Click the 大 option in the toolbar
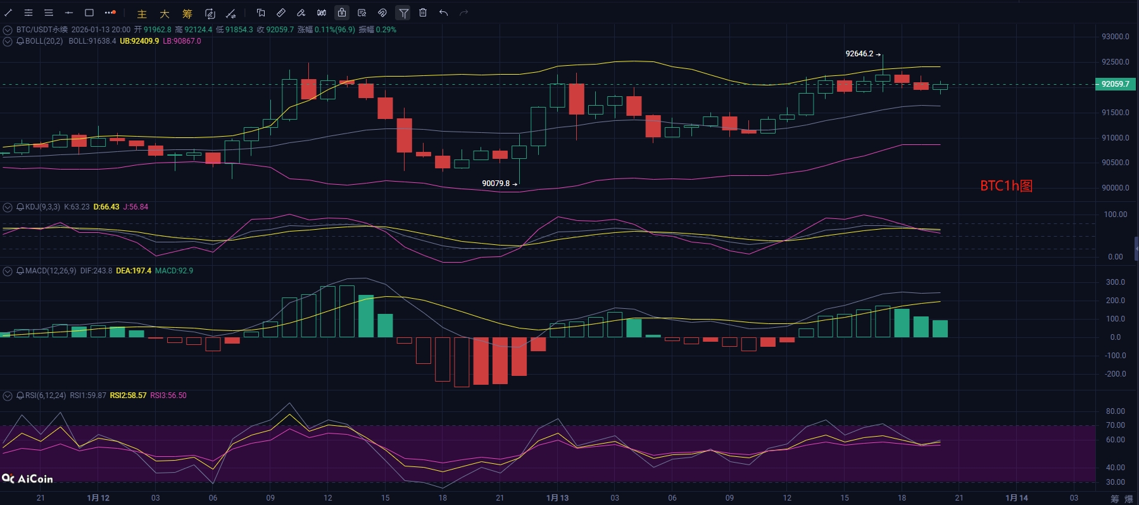 [x=165, y=13]
